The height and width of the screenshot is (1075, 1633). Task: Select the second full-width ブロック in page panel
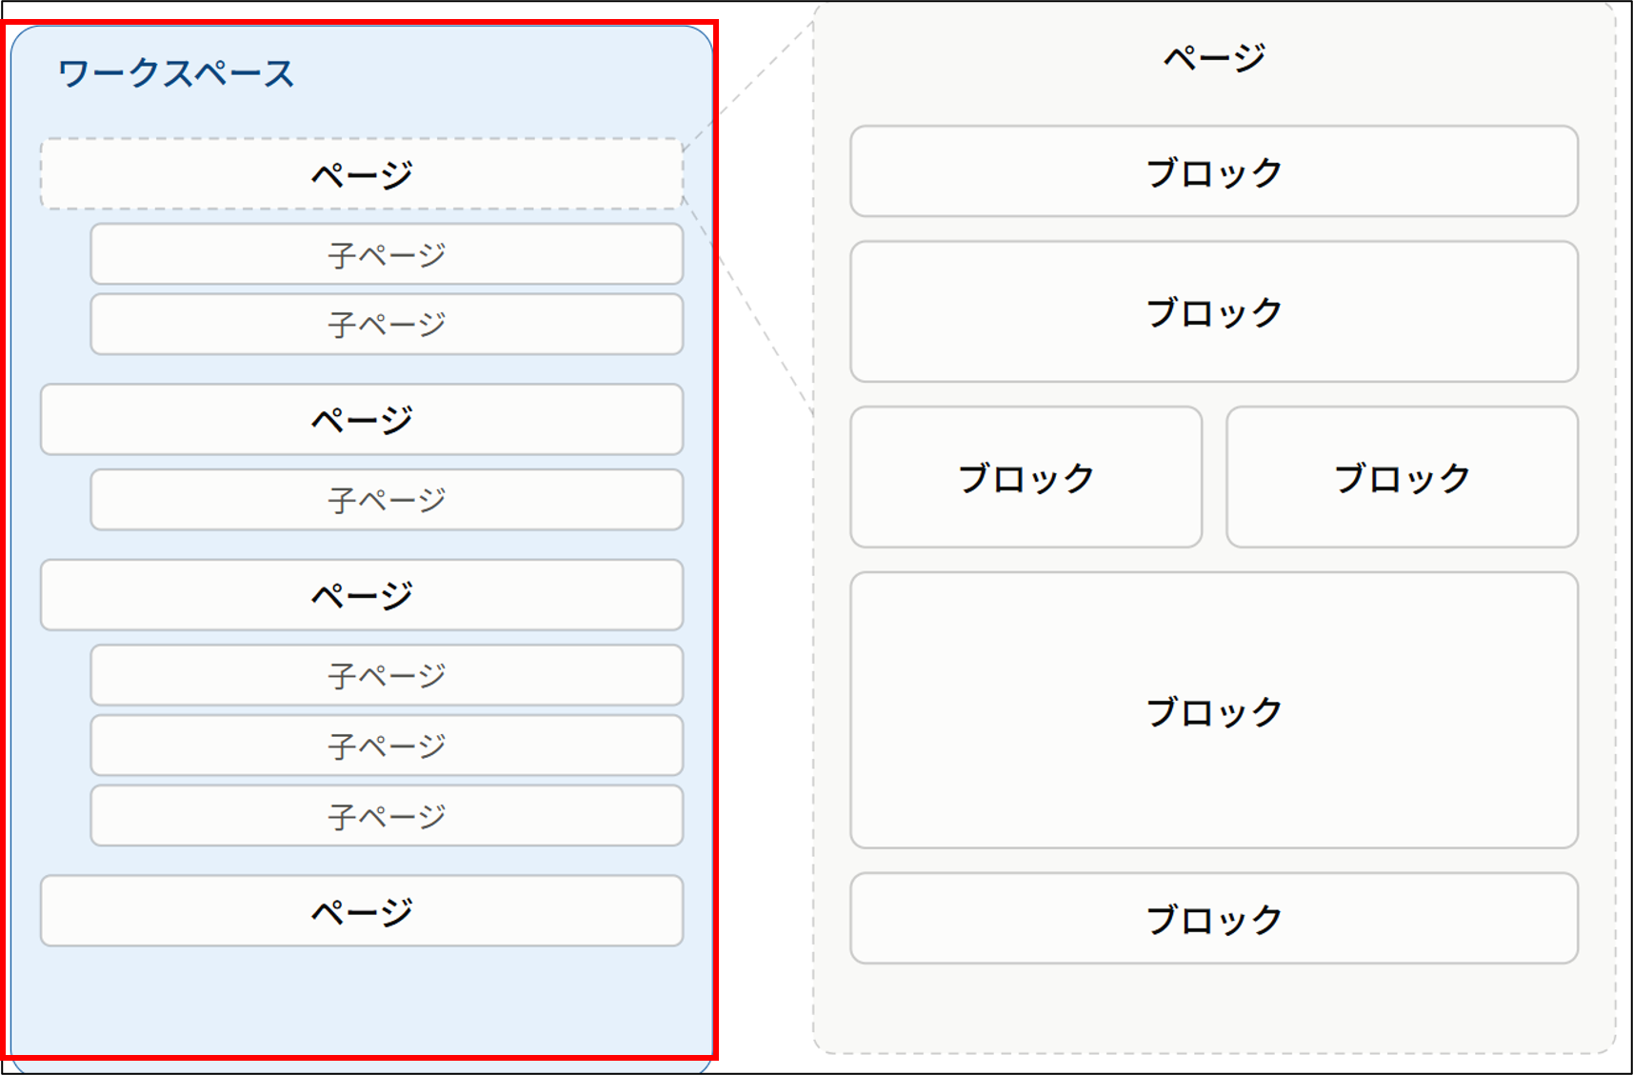tap(1214, 311)
